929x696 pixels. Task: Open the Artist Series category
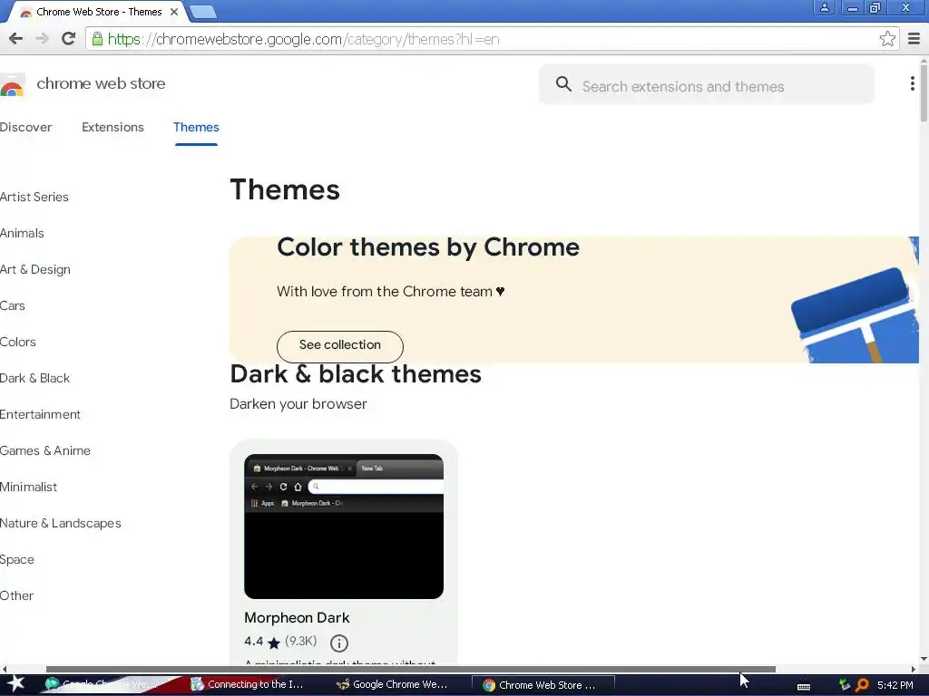[34, 197]
